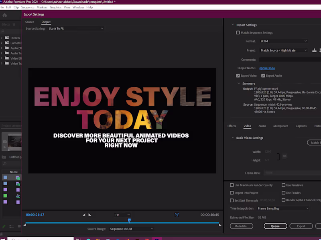The image size is (321, 240).
Task: Enable Use Maximum Render Quality
Action: pos(232,185)
